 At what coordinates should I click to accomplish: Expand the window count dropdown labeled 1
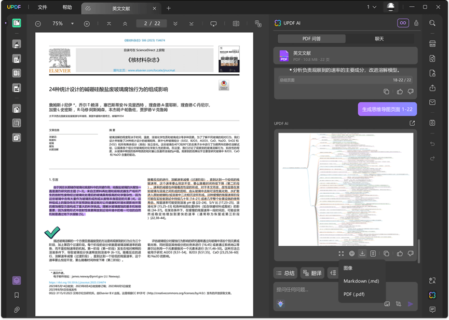click(x=372, y=7)
